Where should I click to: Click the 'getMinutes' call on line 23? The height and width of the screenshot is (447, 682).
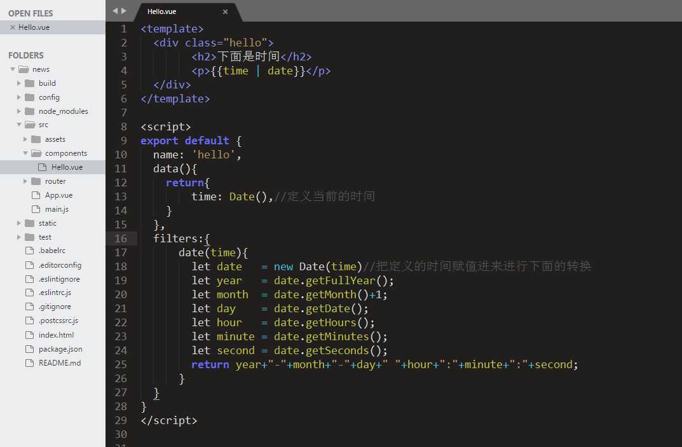[x=338, y=336]
